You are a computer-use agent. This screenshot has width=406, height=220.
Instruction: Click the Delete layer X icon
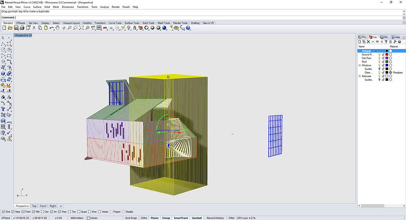pyautogui.click(x=368, y=42)
